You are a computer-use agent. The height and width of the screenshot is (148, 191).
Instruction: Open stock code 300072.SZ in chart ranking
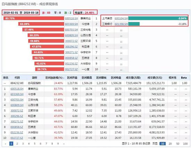point(71,41)
